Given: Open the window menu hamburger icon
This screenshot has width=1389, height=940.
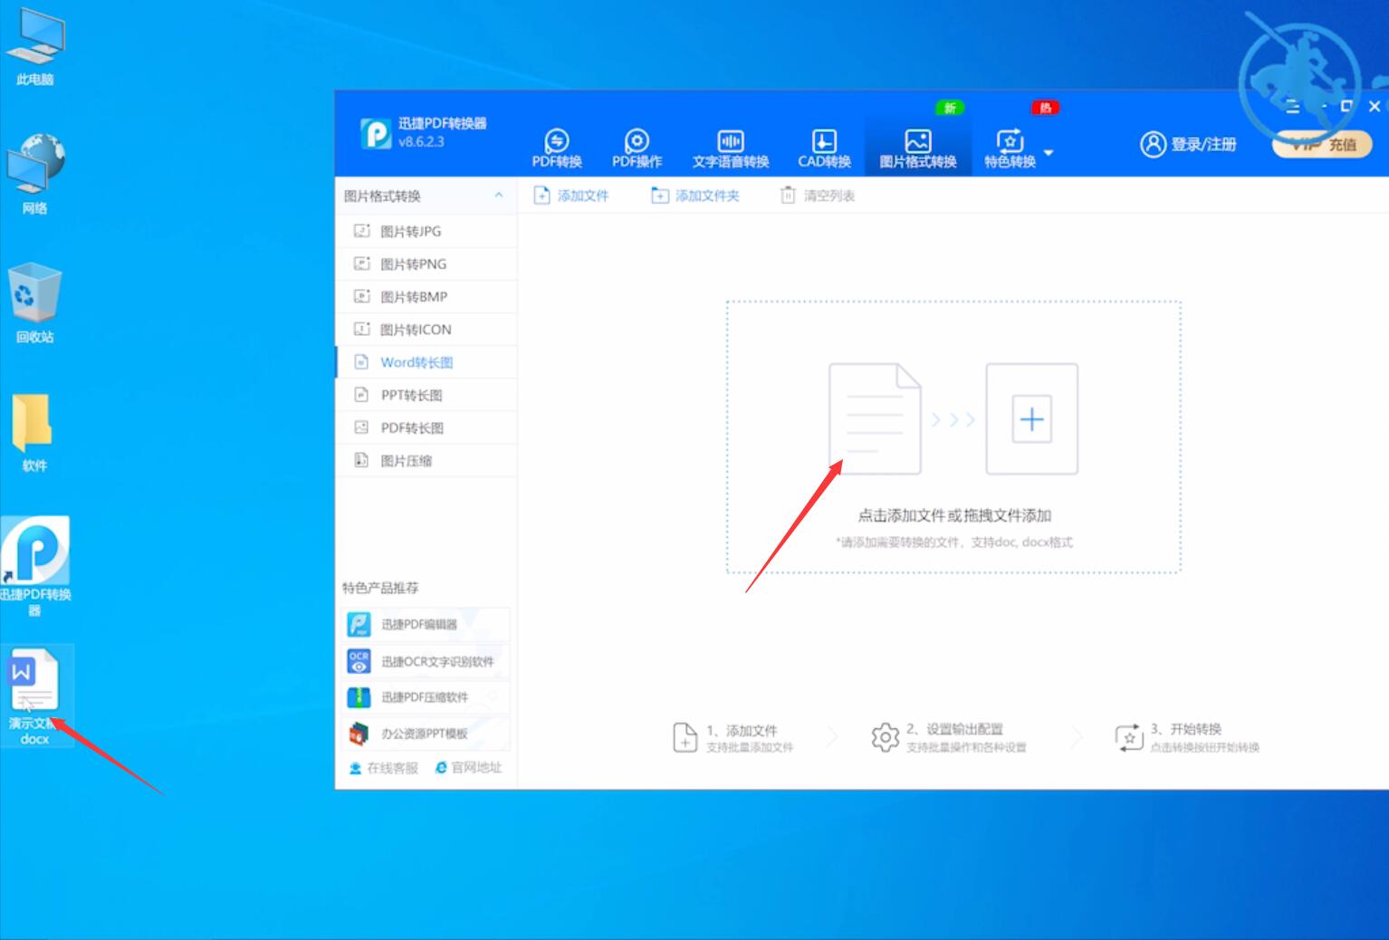Looking at the screenshot, I should coord(1293,107).
